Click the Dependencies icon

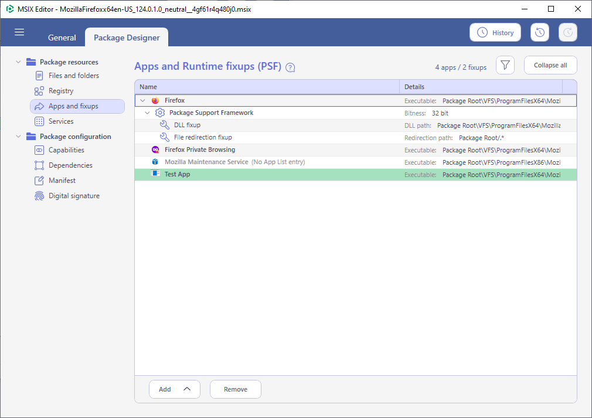tap(39, 165)
